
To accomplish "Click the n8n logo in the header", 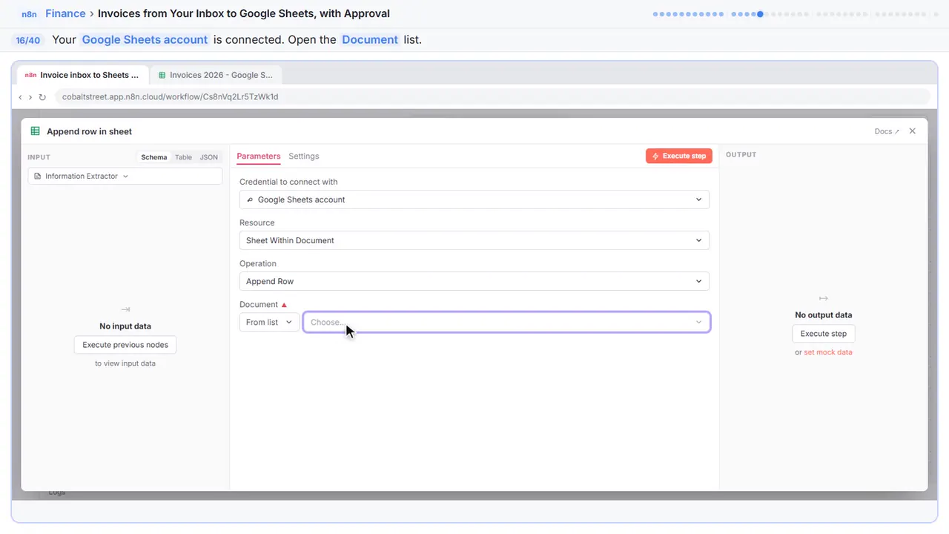I will point(28,14).
